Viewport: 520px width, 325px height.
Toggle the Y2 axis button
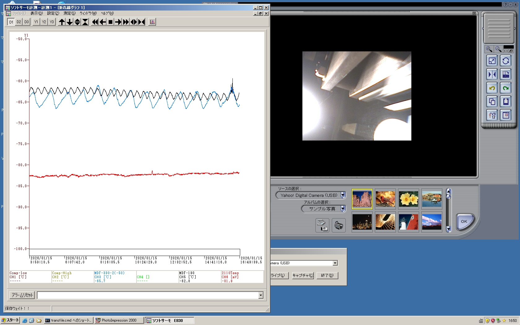pyautogui.click(x=44, y=22)
